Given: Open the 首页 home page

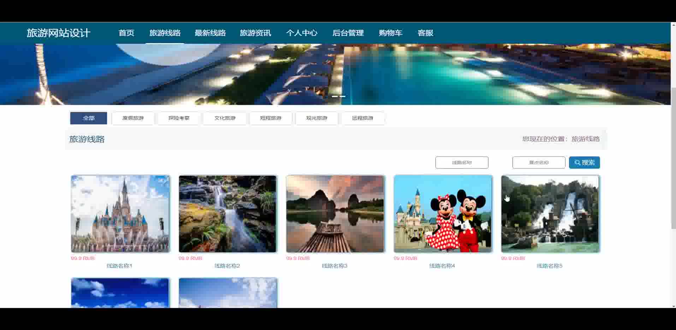Looking at the screenshot, I should pyautogui.click(x=126, y=33).
